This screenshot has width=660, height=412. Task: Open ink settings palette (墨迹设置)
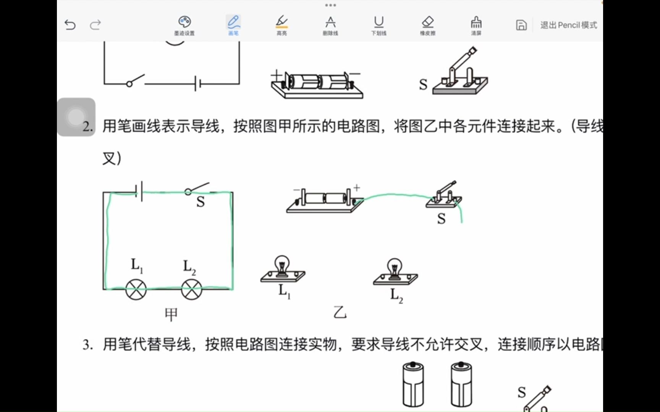tap(184, 26)
